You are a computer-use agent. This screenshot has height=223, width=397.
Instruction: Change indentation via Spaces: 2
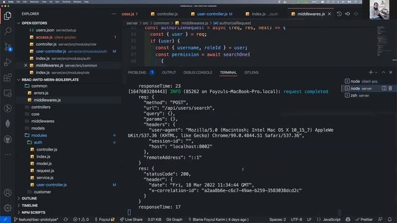pos(277,219)
